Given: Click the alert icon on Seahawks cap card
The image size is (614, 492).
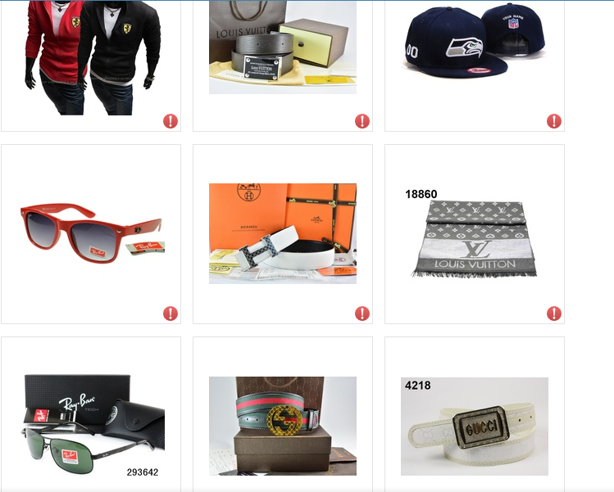Looking at the screenshot, I should tap(554, 121).
